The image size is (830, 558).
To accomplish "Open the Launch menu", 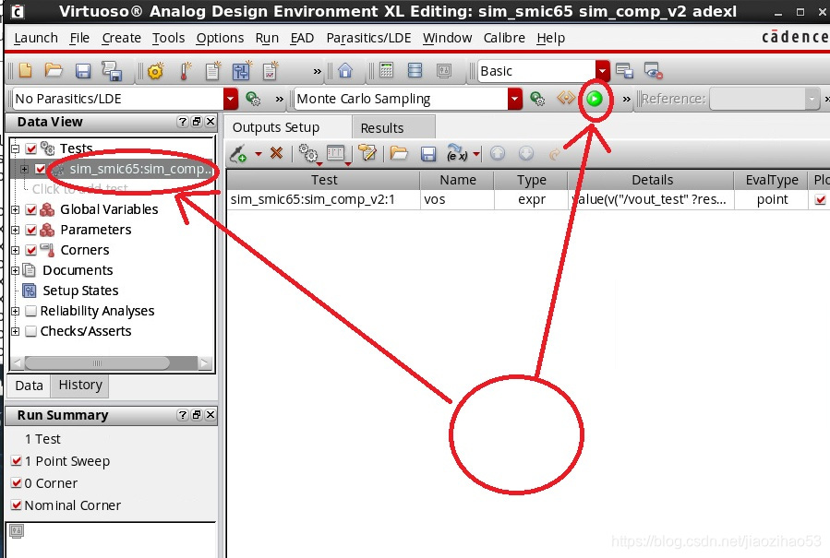I will (36, 38).
